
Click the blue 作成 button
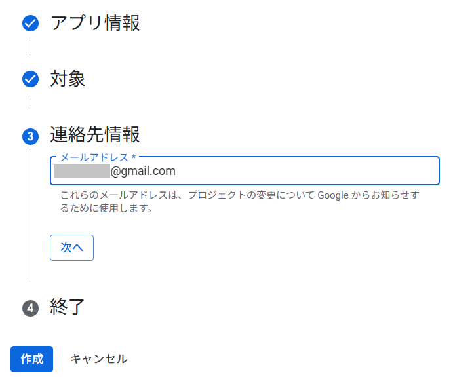pyautogui.click(x=31, y=359)
